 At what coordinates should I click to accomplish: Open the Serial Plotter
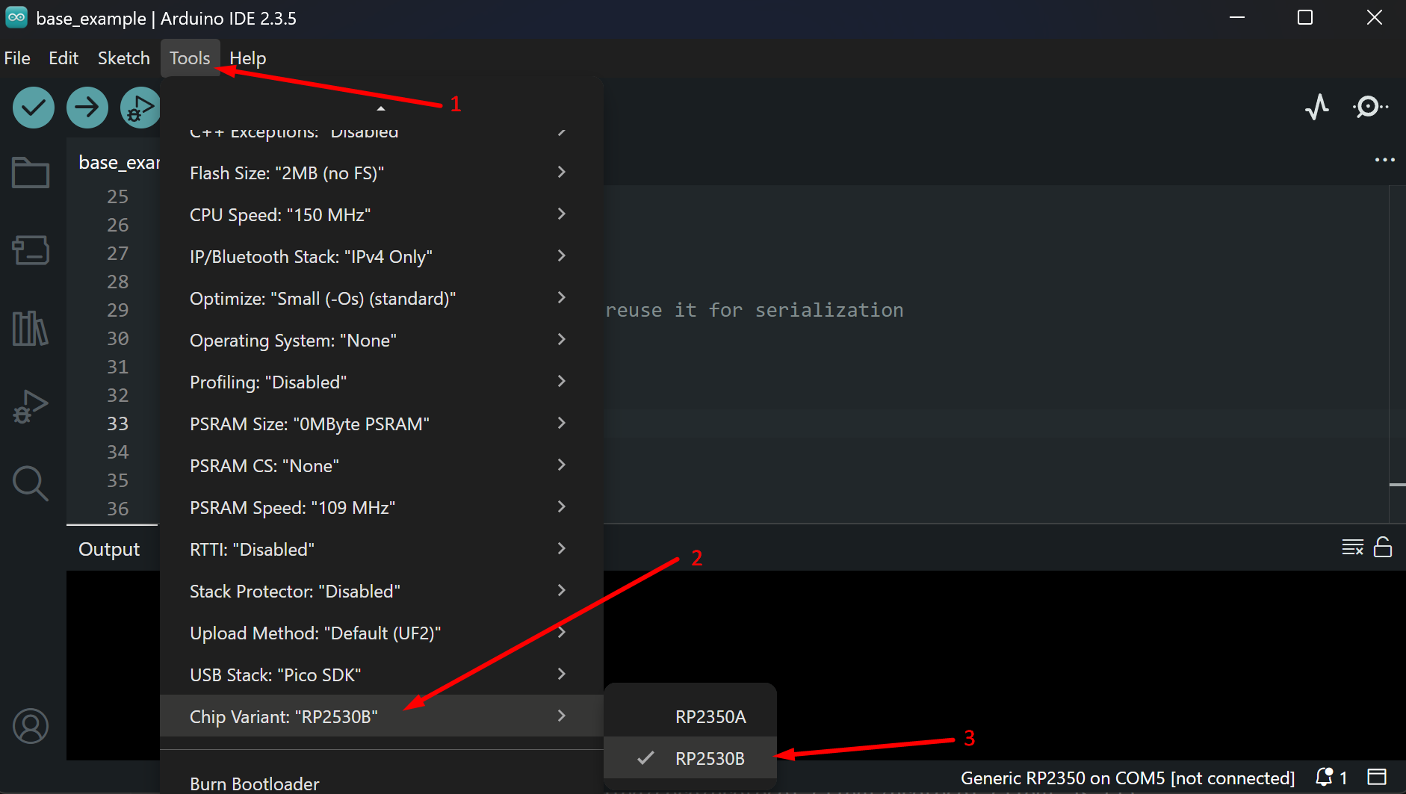coord(1317,107)
